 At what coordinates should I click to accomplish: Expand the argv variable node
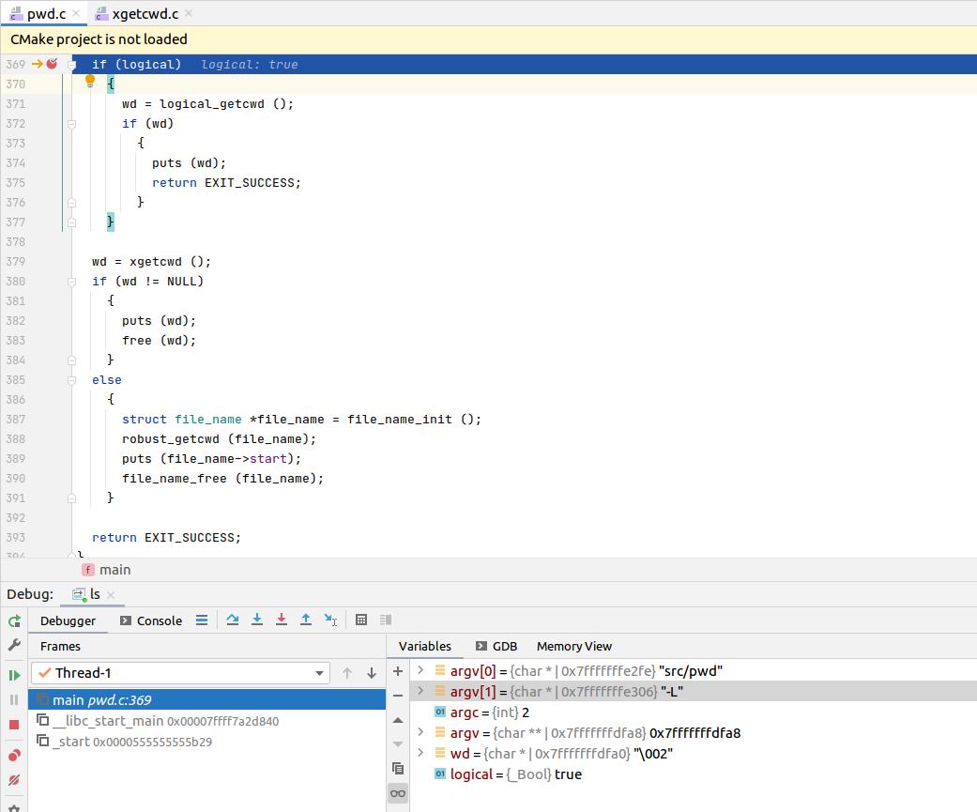(x=420, y=732)
